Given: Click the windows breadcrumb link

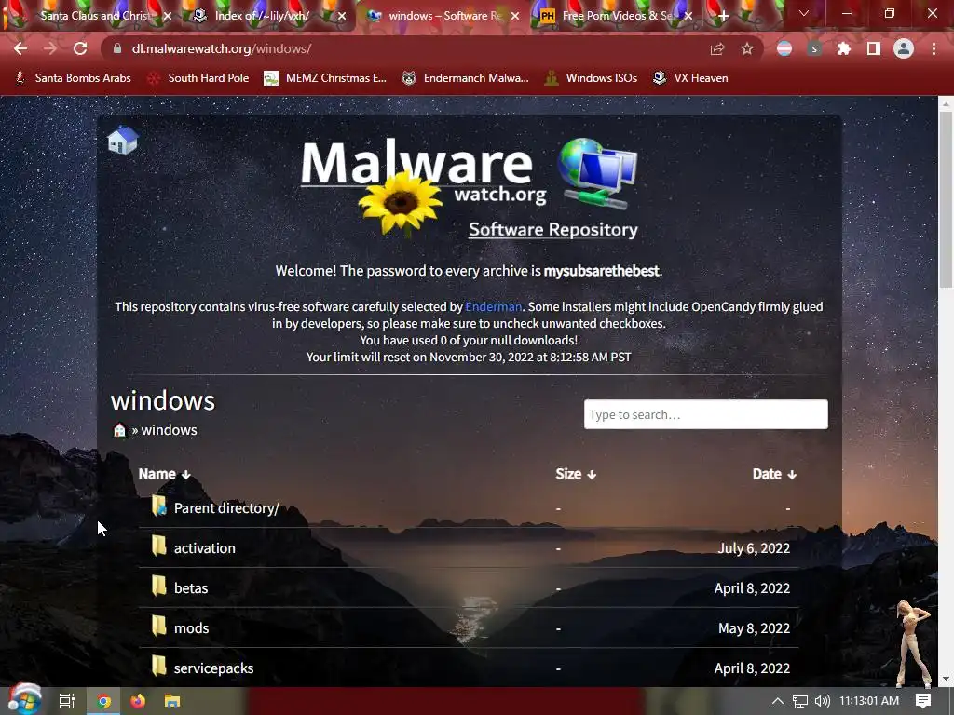Looking at the screenshot, I should click(170, 430).
